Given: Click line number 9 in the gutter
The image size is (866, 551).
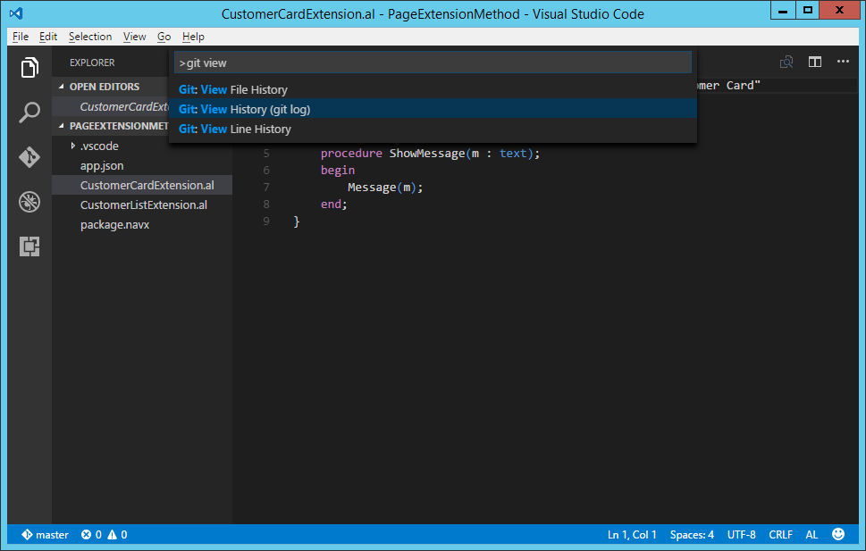Looking at the screenshot, I should (x=266, y=221).
